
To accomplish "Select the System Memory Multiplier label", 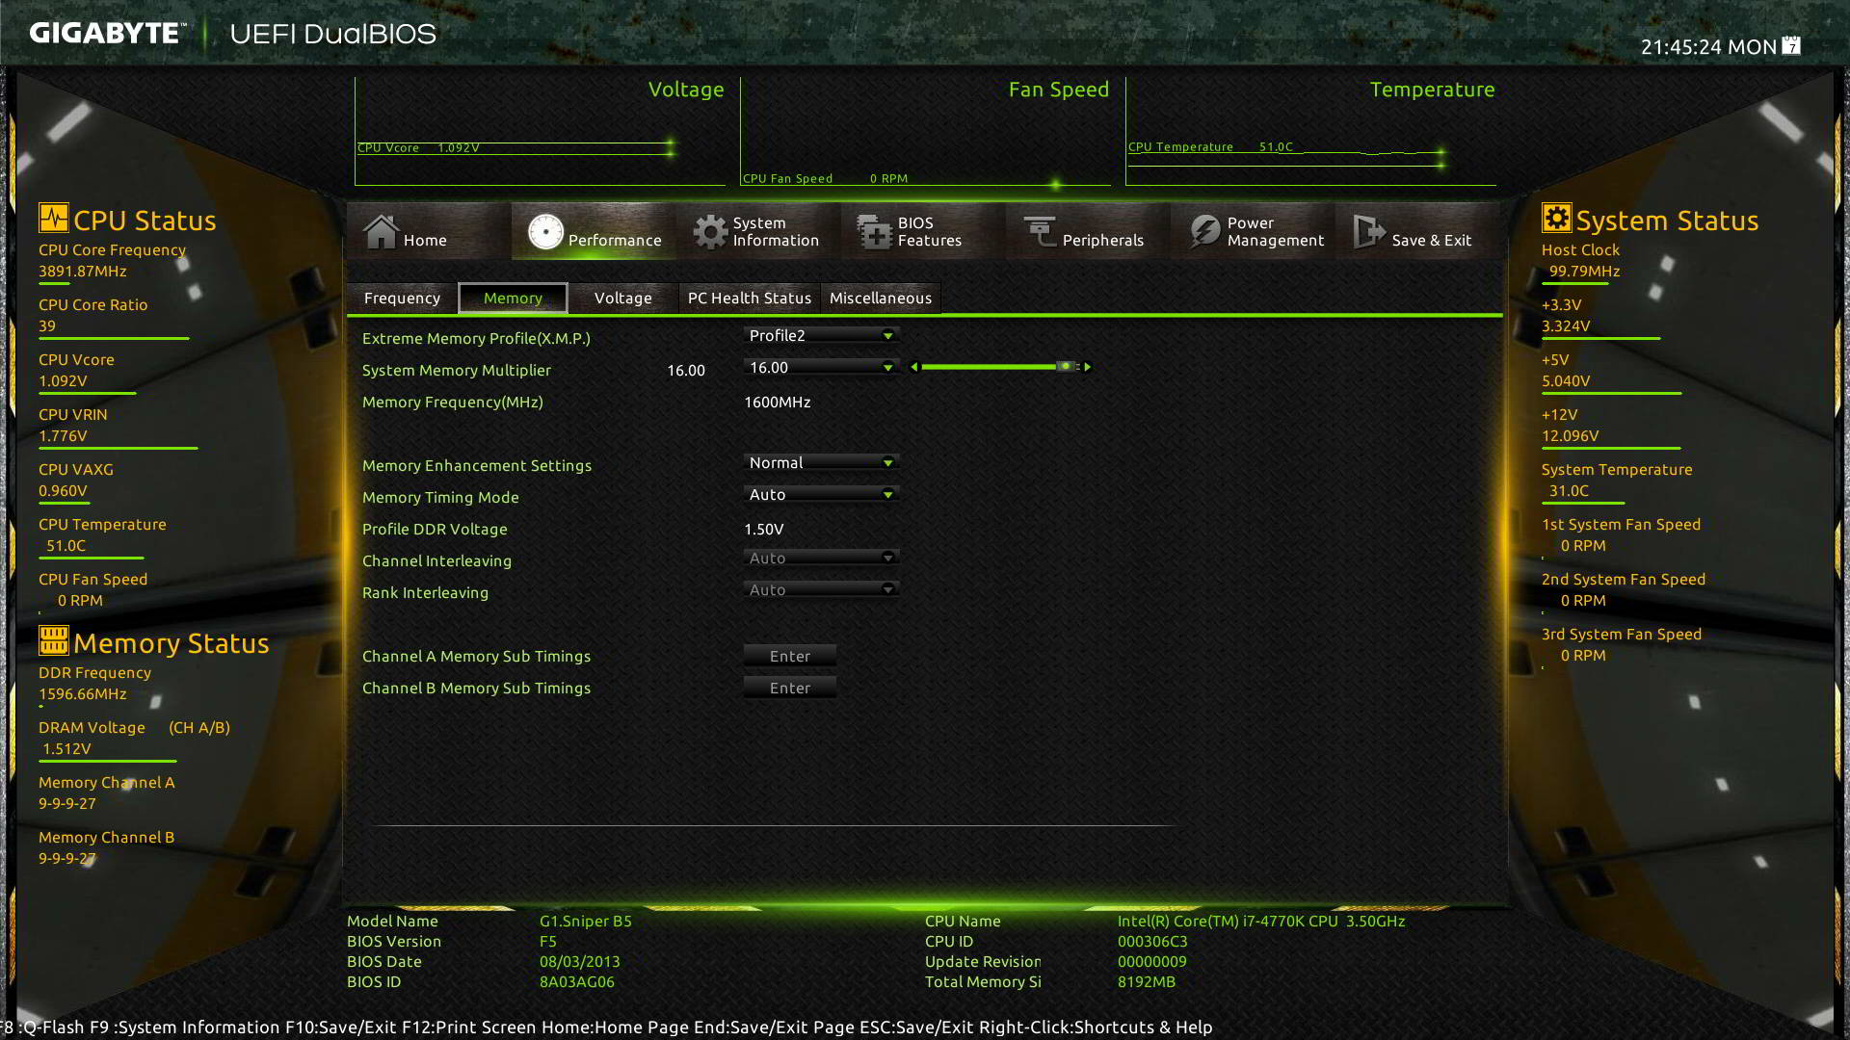I will click(x=457, y=370).
